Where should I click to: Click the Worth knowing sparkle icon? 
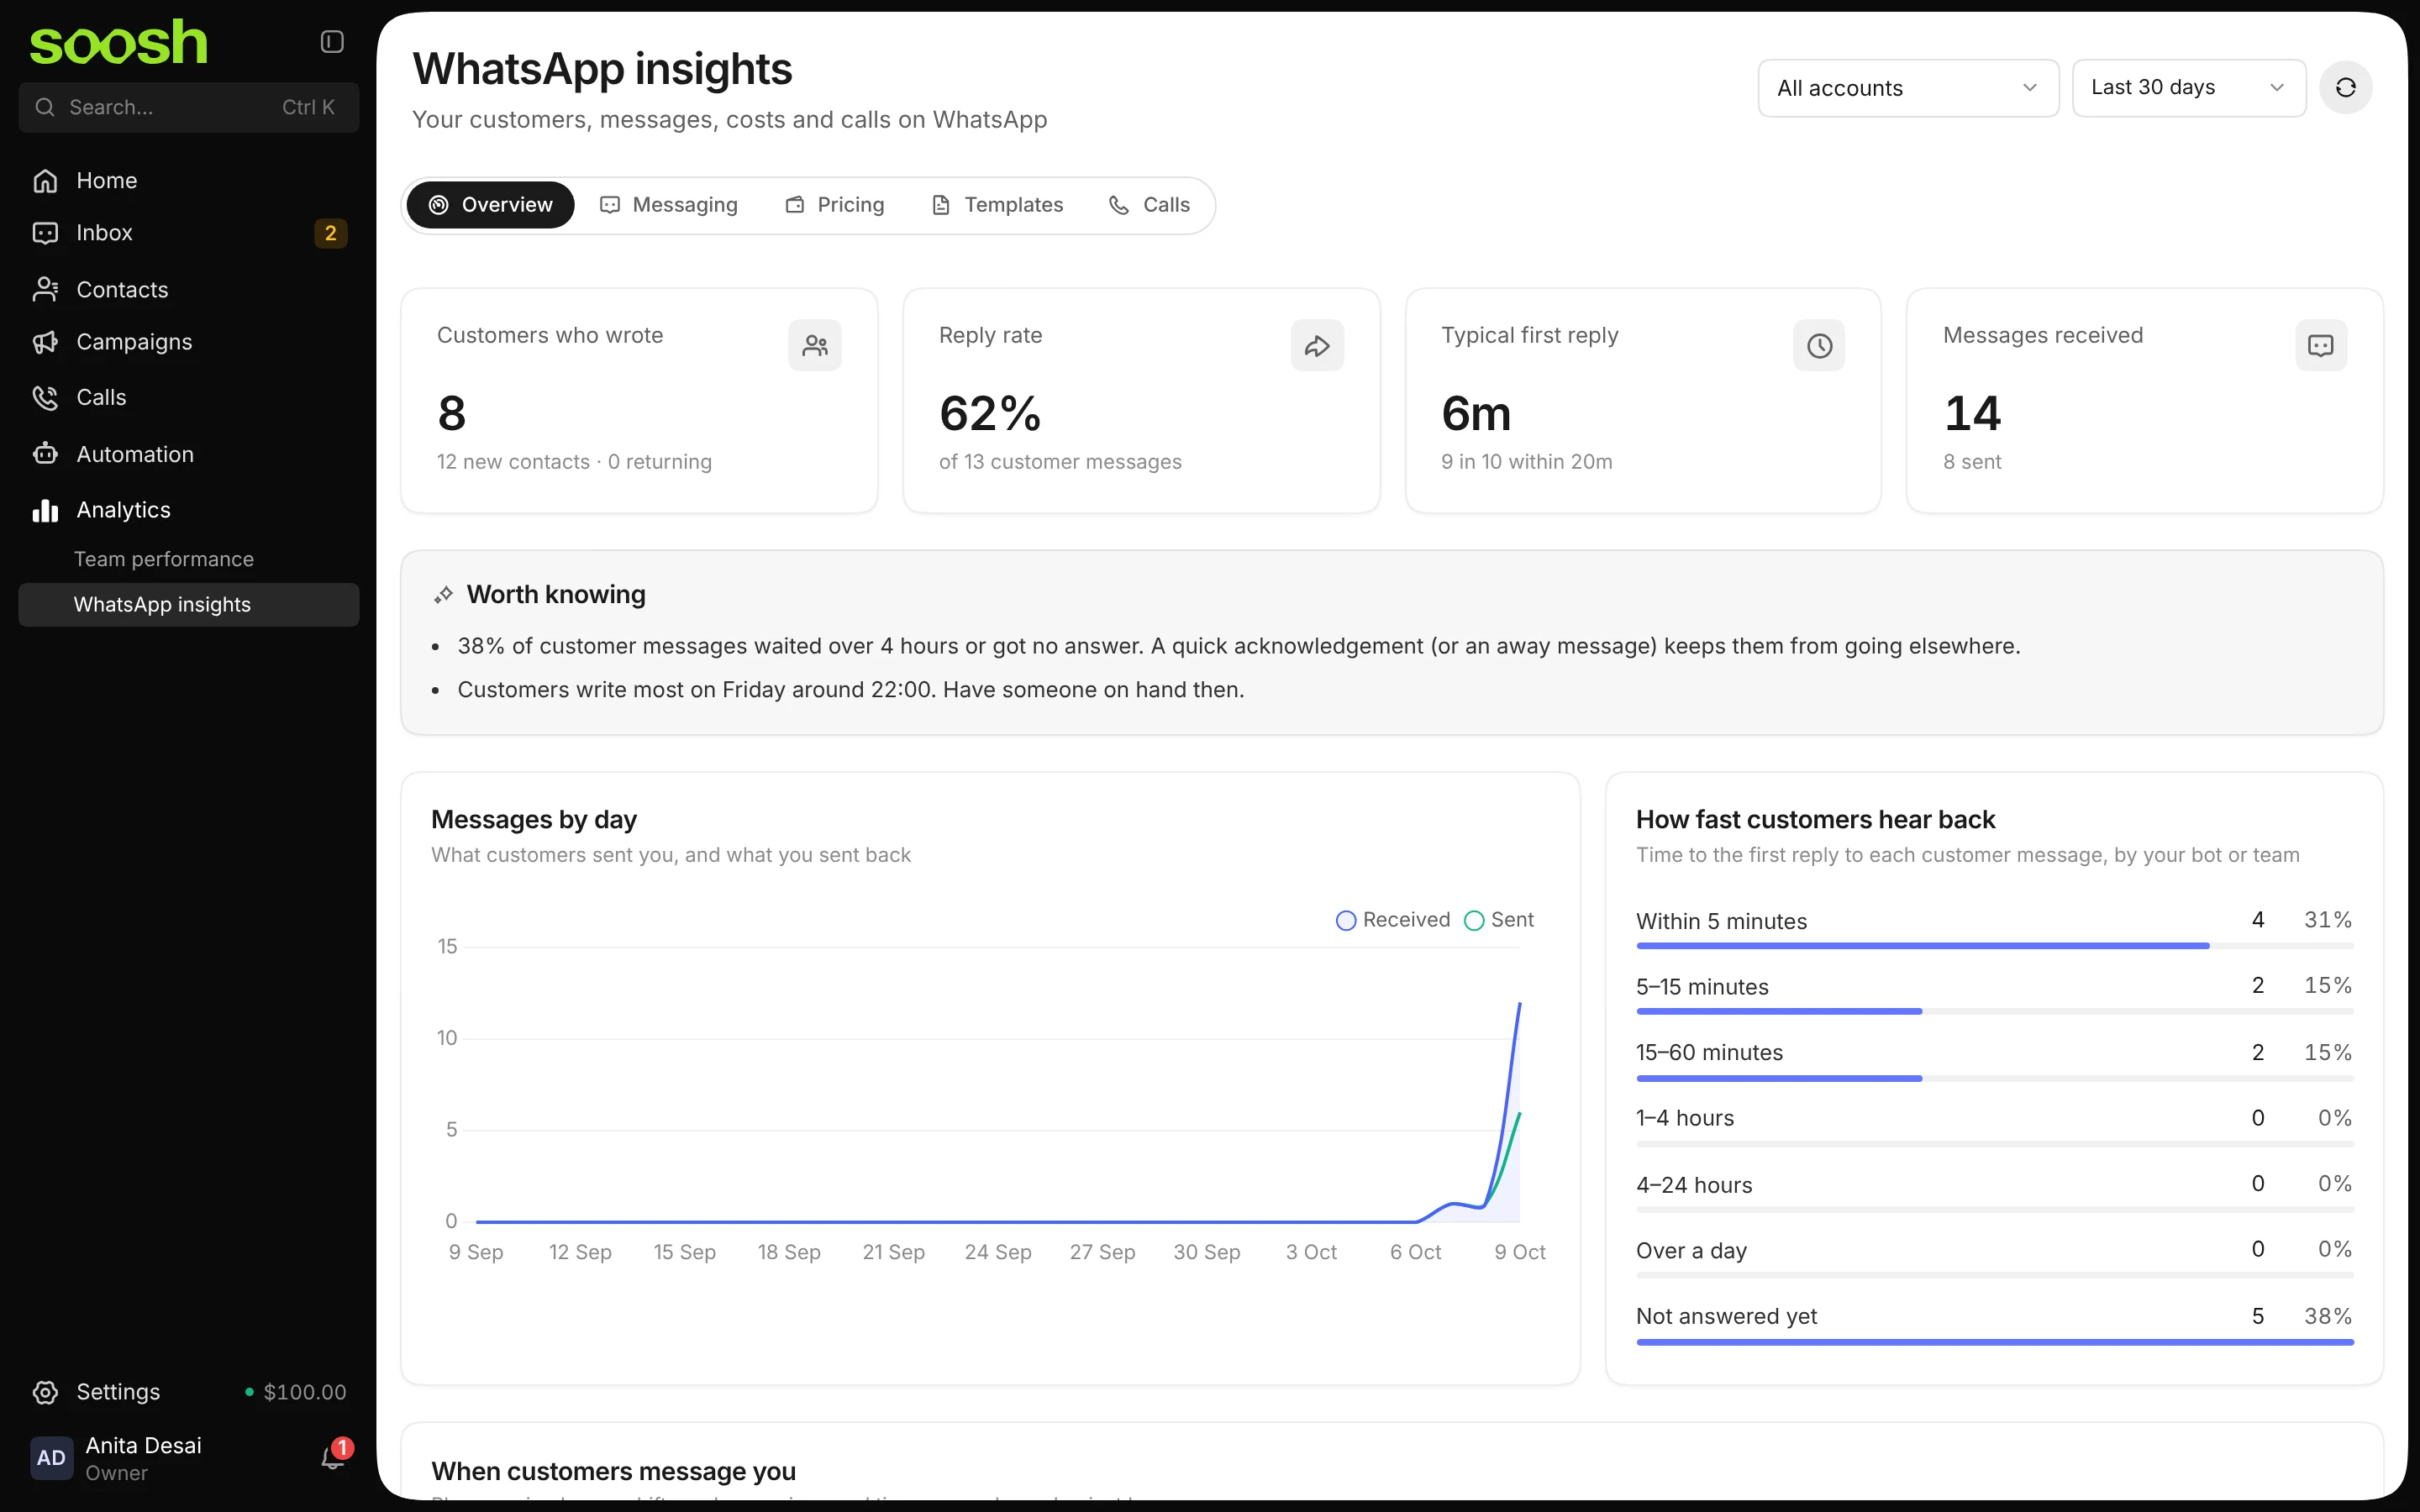443,595
